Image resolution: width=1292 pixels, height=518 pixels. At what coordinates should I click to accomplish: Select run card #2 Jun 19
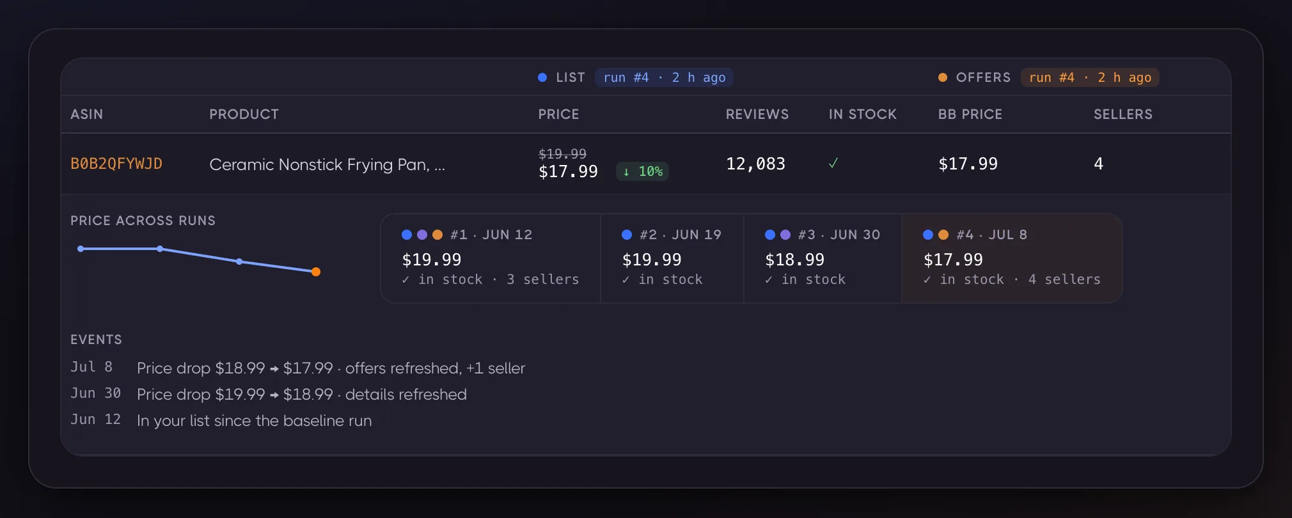[x=672, y=258]
